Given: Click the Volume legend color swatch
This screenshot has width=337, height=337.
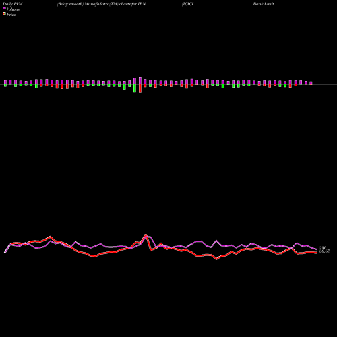Looking at the screenshot, I should click(x=4, y=9).
